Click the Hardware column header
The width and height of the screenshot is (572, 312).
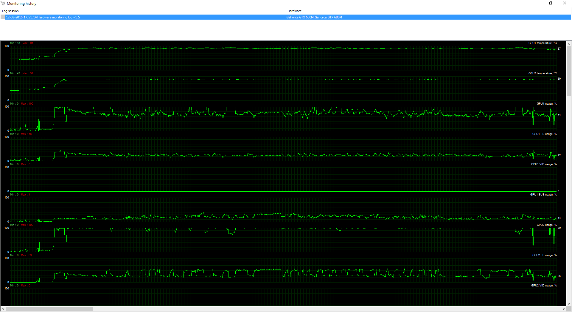428,11
